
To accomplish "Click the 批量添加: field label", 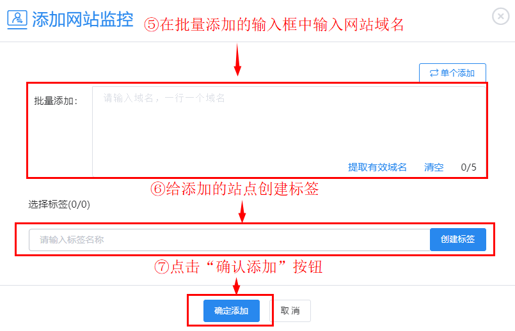I will [56, 101].
